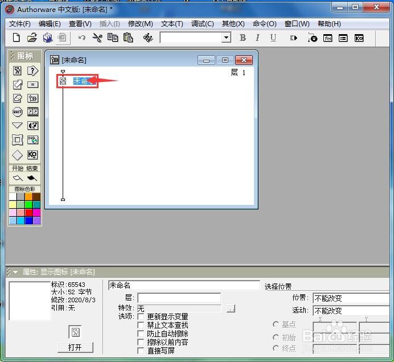Open the Control Panel toolbar icon
The image size is (394, 362).
pyautogui.click(x=313, y=38)
